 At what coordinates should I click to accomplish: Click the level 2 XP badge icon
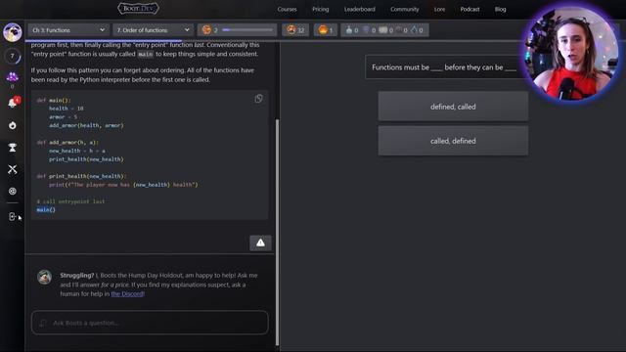[x=206, y=30]
